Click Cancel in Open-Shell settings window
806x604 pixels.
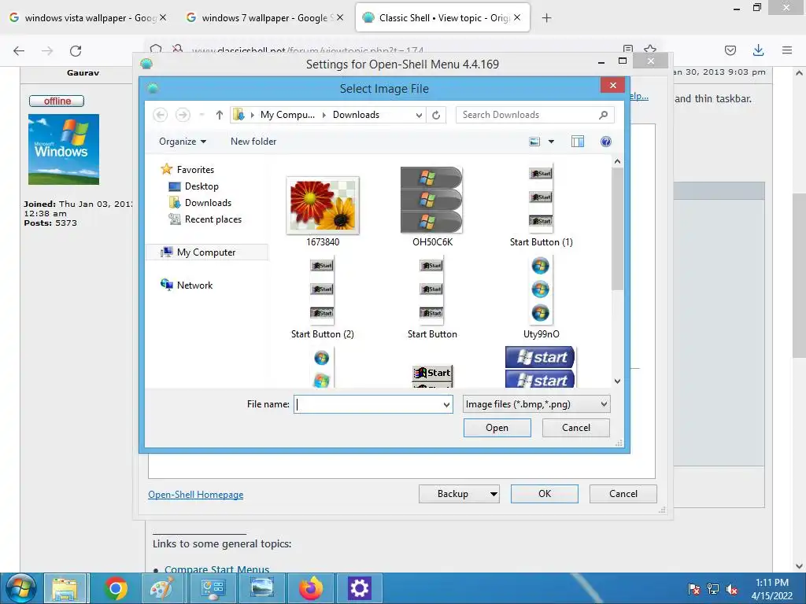pyautogui.click(x=623, y=494)
